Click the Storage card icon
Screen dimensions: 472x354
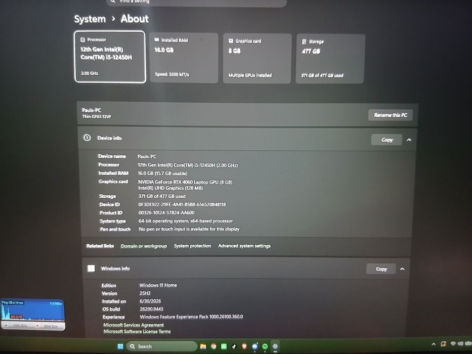pos(304,41)
